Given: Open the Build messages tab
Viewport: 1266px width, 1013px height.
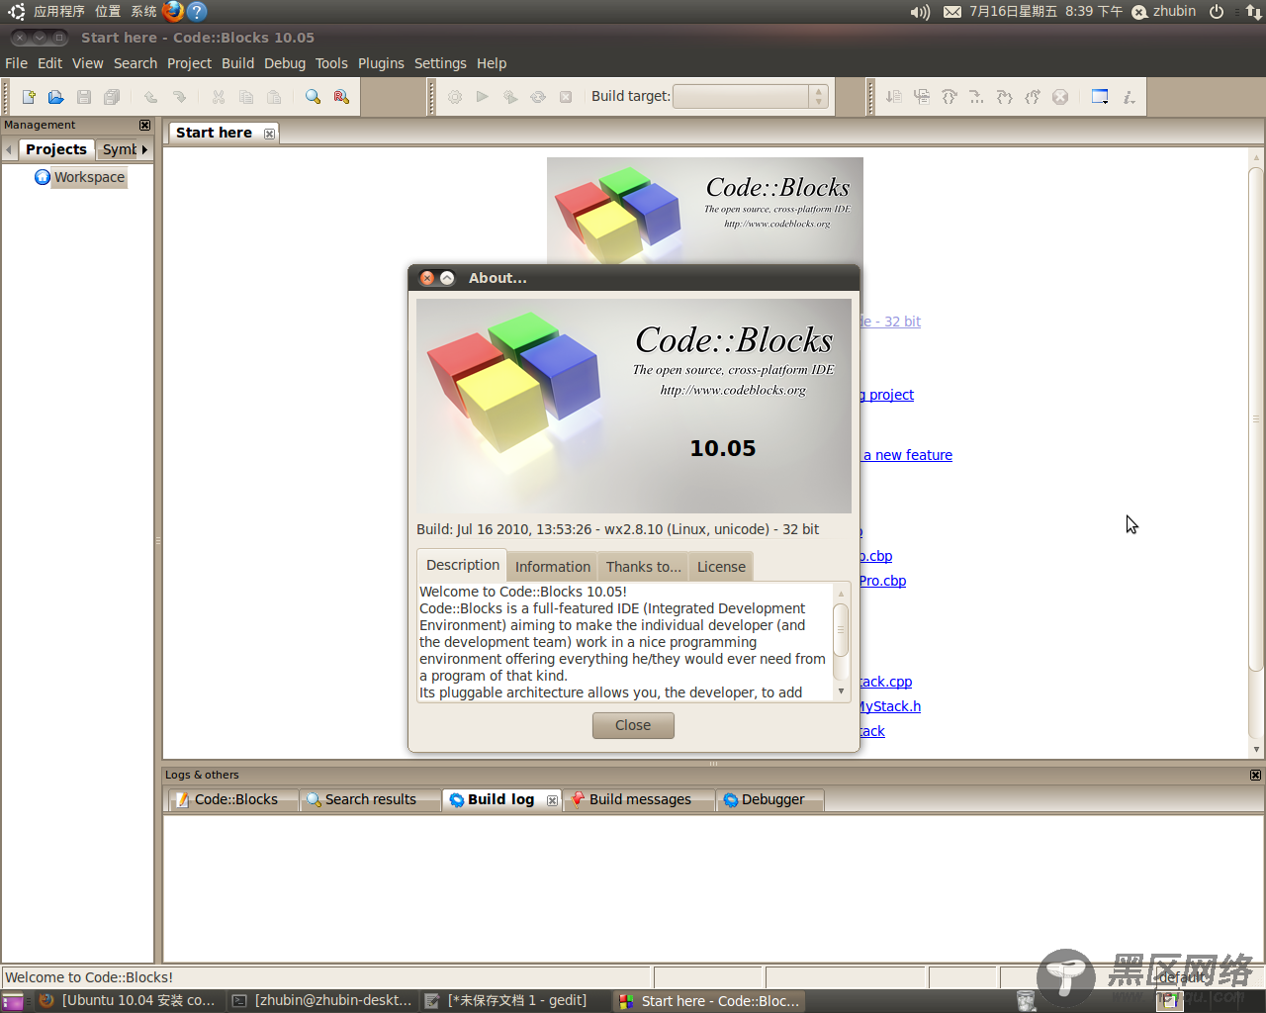Looking at the screenshot, I should (x=639, y=799).
